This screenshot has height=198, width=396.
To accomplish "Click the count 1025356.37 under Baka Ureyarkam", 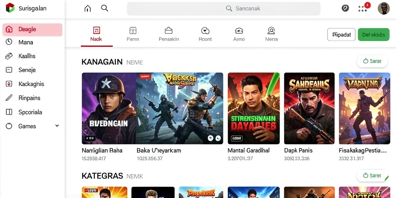I will 150,159.
